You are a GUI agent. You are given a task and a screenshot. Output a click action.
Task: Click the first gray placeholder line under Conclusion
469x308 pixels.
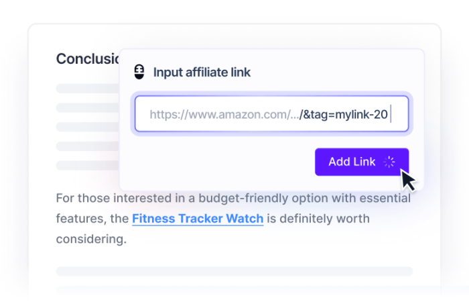87,89
